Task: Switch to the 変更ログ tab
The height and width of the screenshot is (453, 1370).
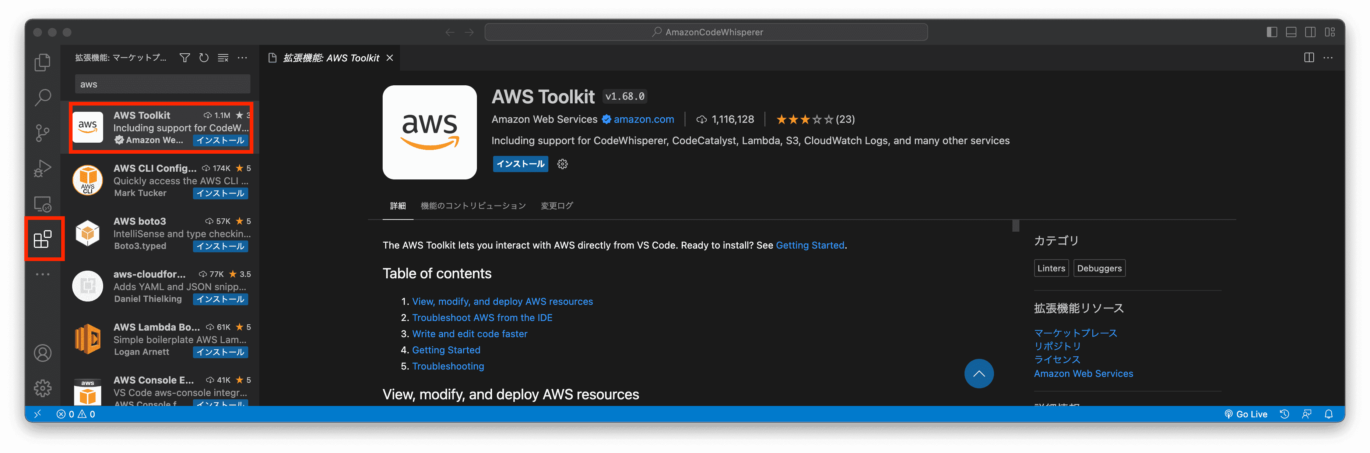Action: click(556, 206)
